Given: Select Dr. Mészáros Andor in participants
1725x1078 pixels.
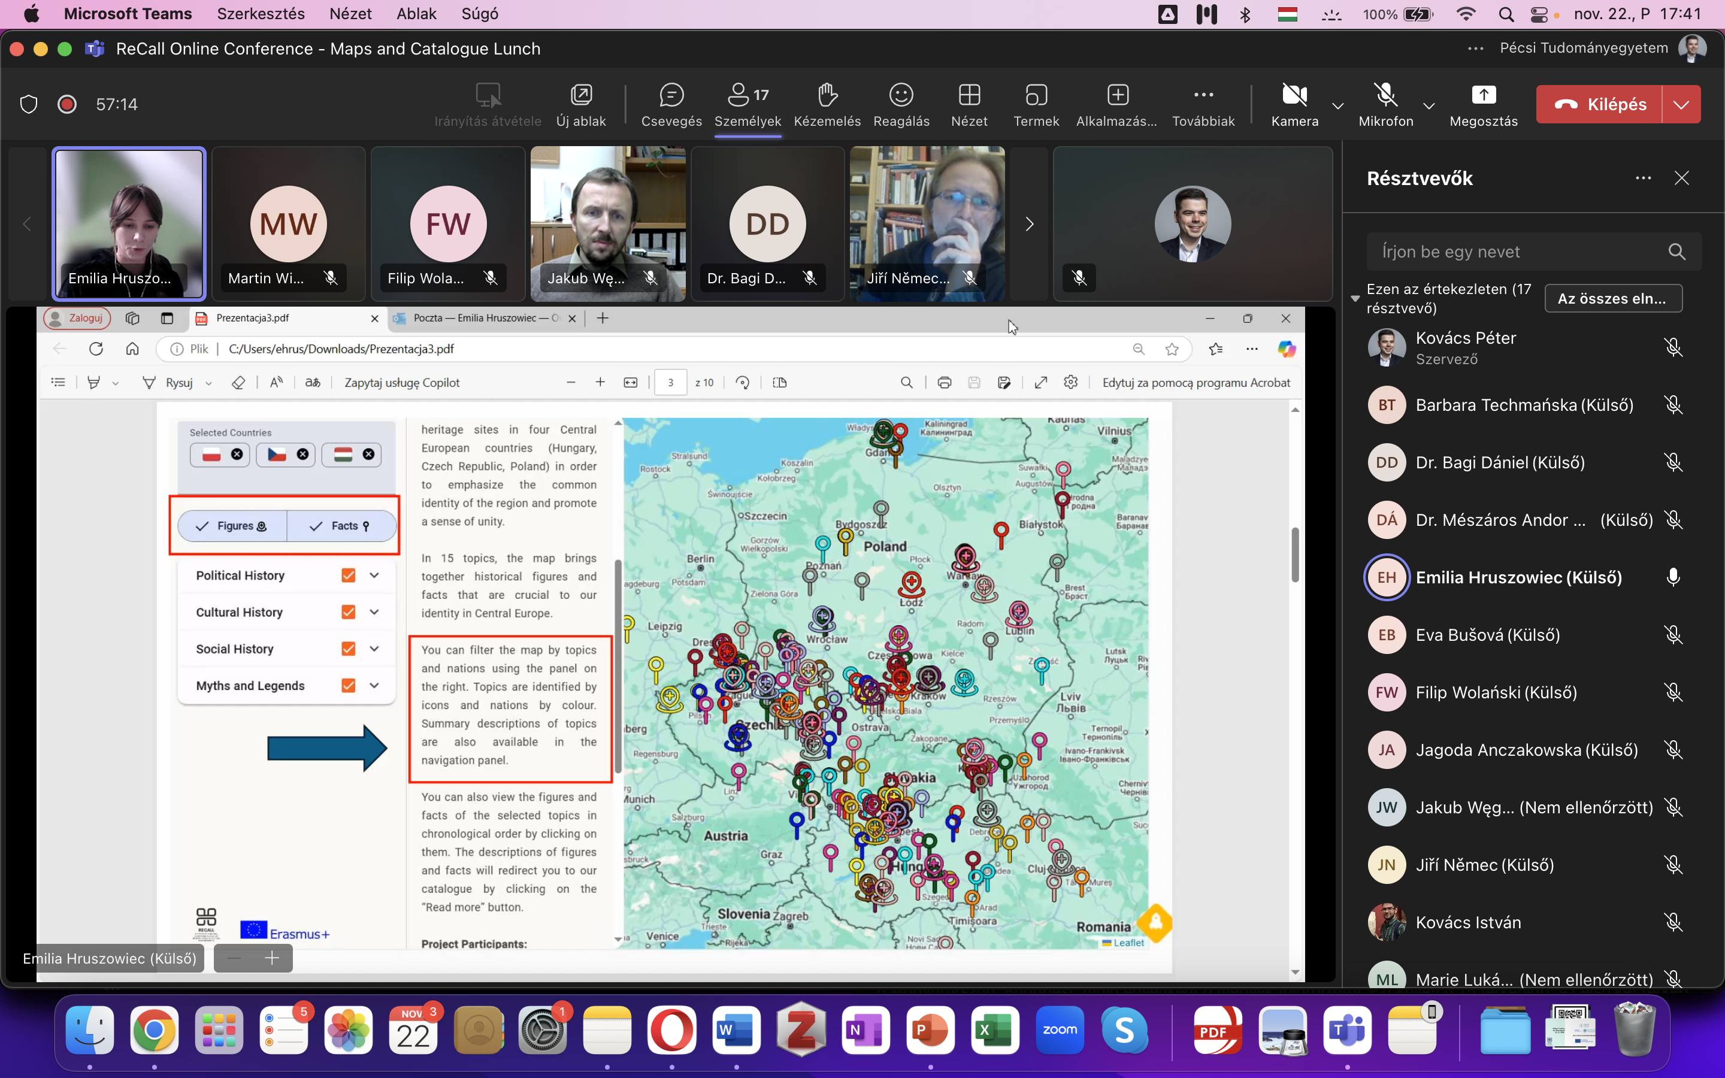Looking at the screenshot, I should 1526,520.
